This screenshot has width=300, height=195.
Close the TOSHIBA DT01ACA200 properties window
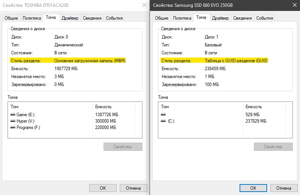[144, 5]
